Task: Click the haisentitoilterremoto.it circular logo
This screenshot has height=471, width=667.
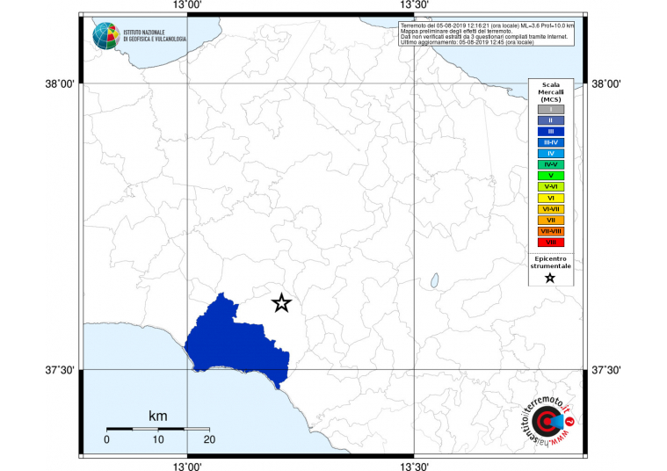Action: tap(548, 424)
